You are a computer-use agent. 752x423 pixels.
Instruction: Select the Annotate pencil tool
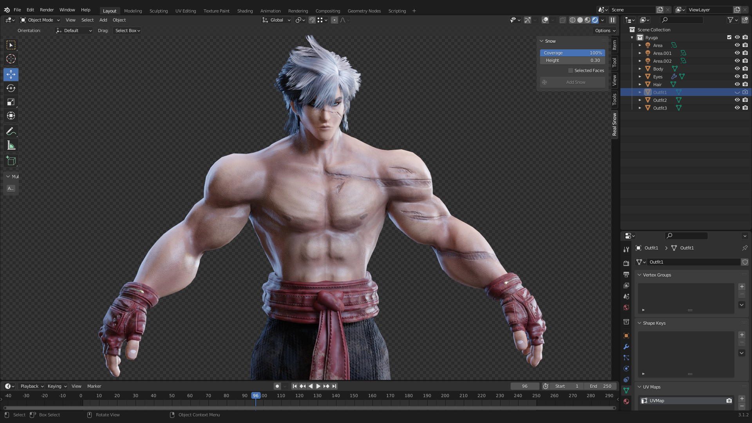(11, 132)
